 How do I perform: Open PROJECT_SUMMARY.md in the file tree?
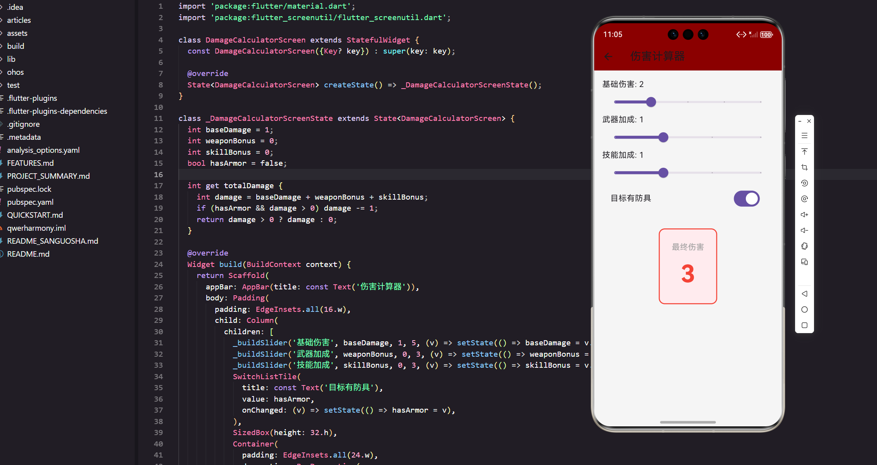click(48, 176)
